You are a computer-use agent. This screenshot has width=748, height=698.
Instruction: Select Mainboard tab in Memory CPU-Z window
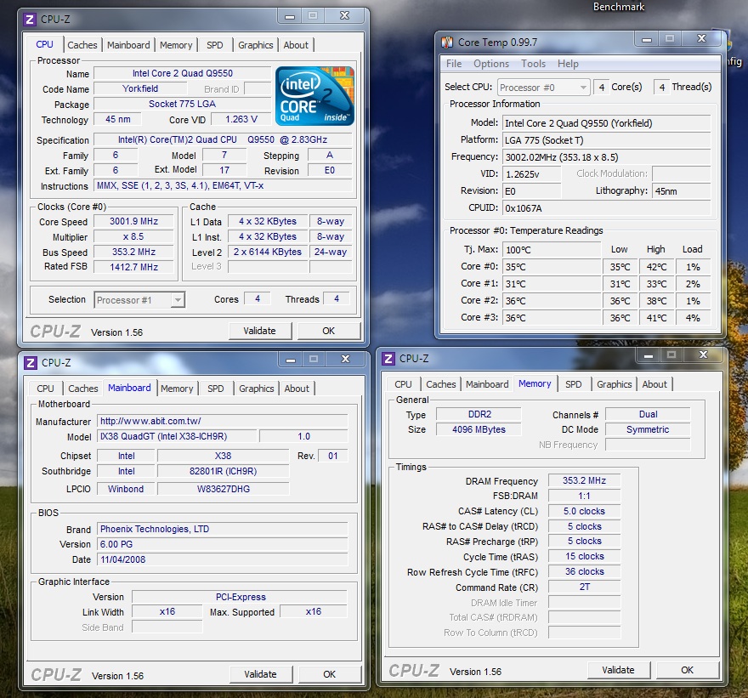click(x=487, y=384)
